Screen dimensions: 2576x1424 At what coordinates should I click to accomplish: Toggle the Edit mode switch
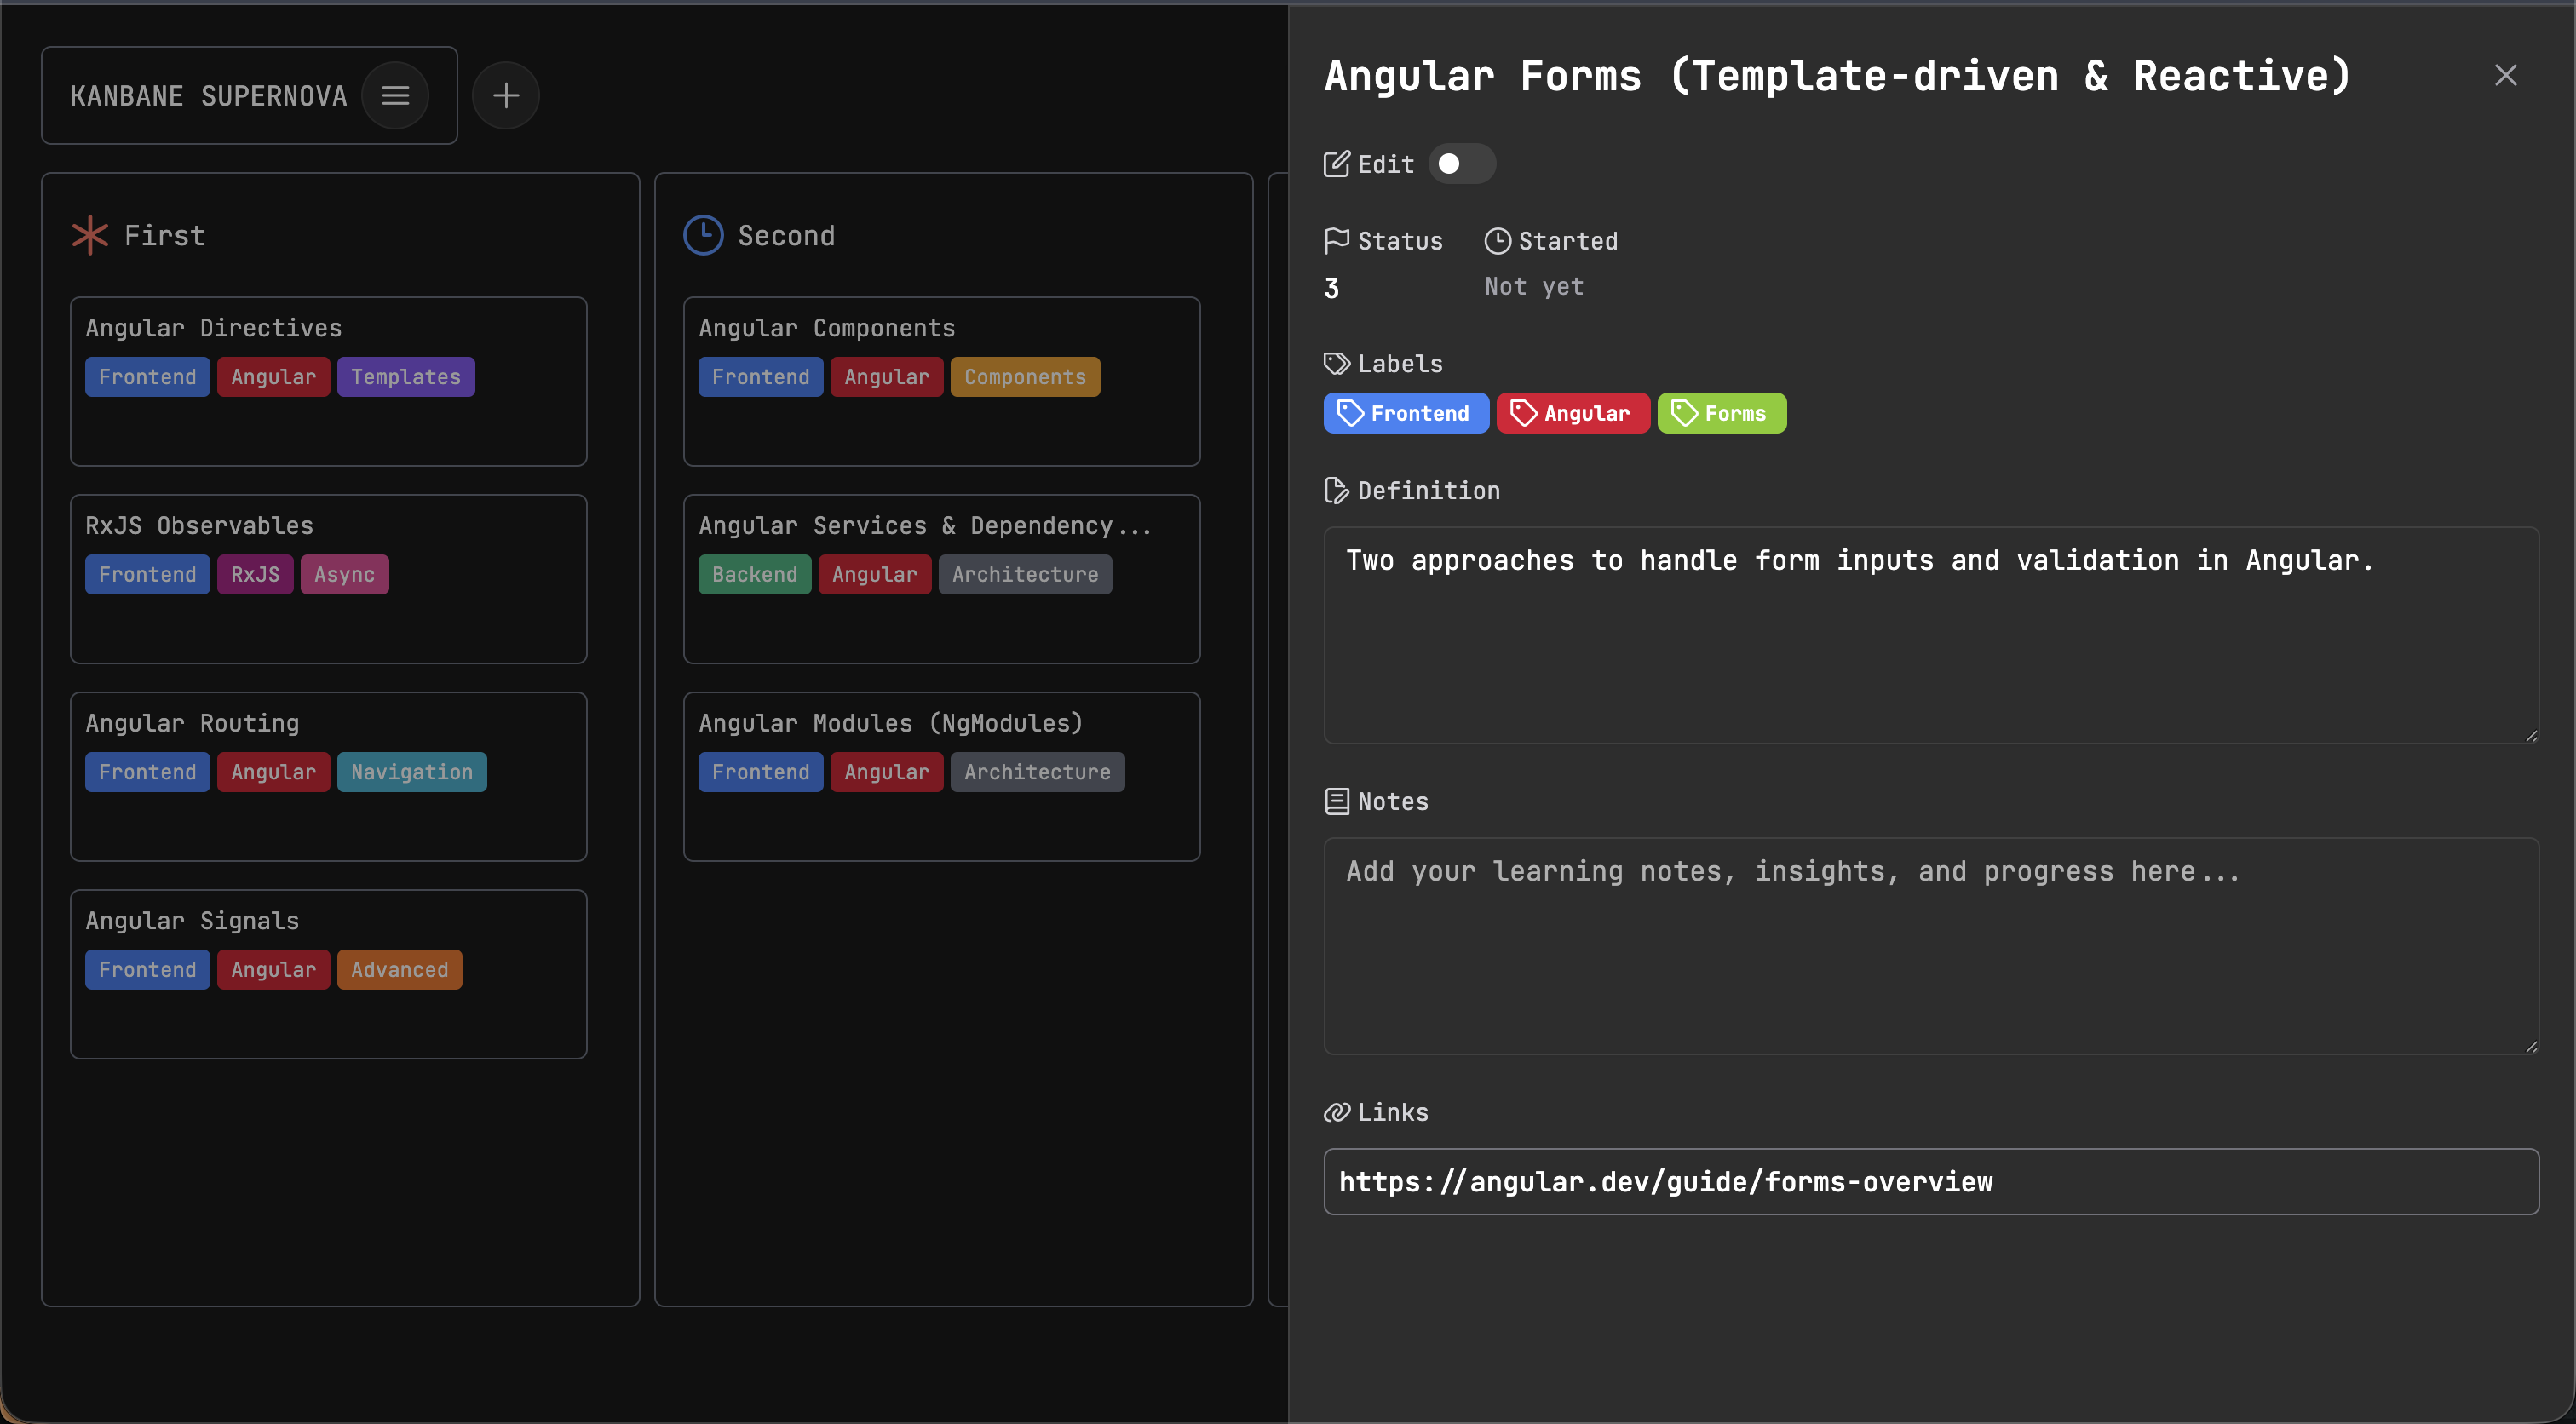pyautogui.click(x=1461, y=164)
